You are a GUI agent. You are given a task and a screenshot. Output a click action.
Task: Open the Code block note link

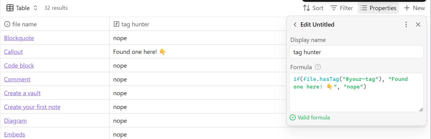19,66
